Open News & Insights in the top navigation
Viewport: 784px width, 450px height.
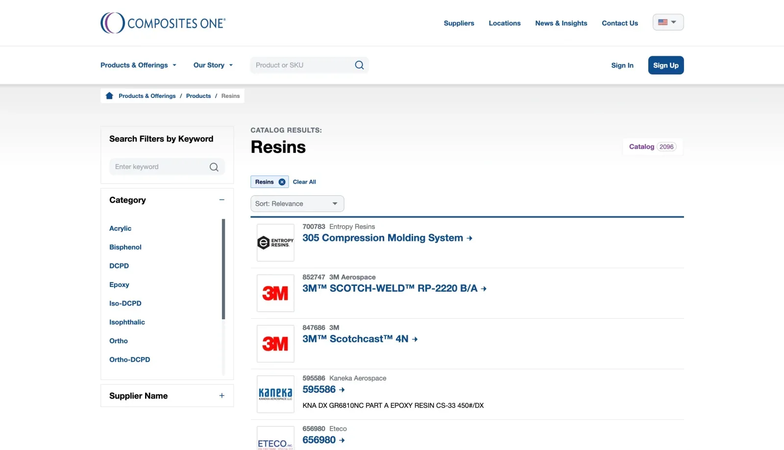561,23
